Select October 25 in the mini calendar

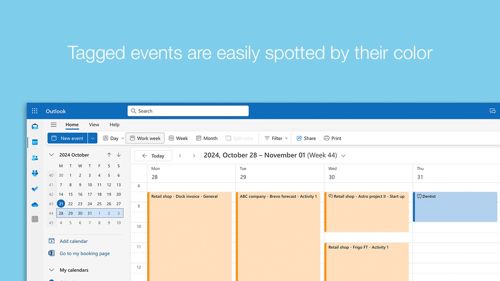pos(100,204)
